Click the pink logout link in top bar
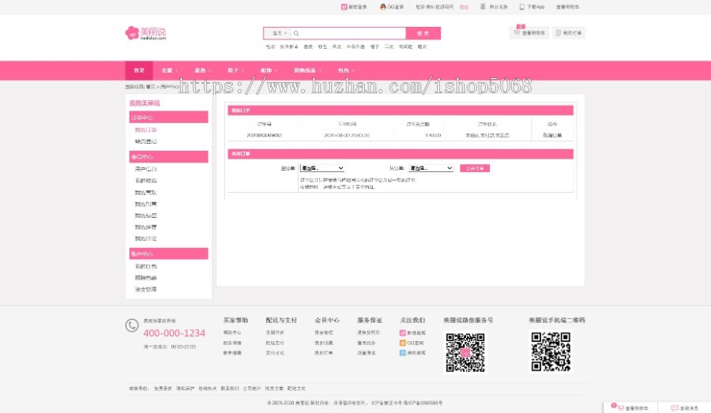 point(464,7)
